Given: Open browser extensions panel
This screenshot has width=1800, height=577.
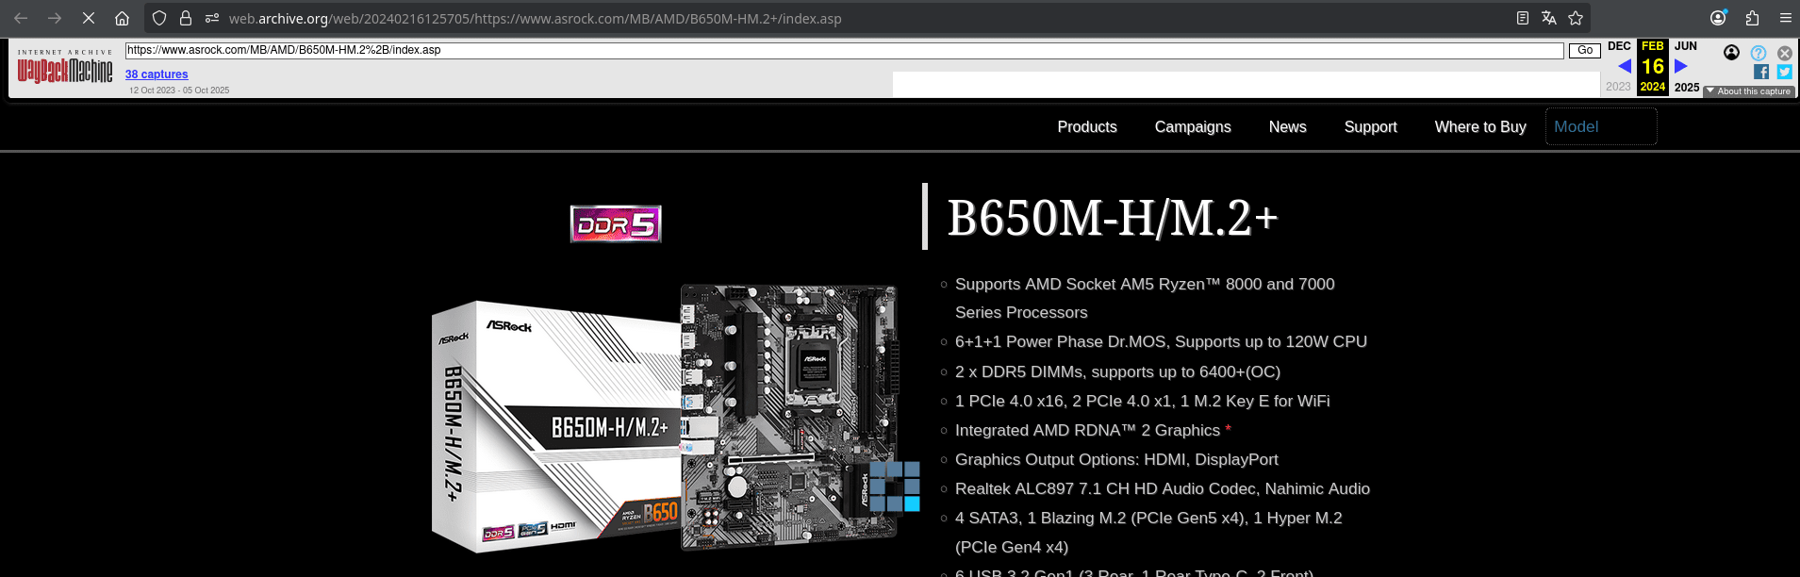Looking at the screenshot, I should (1752, 18).
